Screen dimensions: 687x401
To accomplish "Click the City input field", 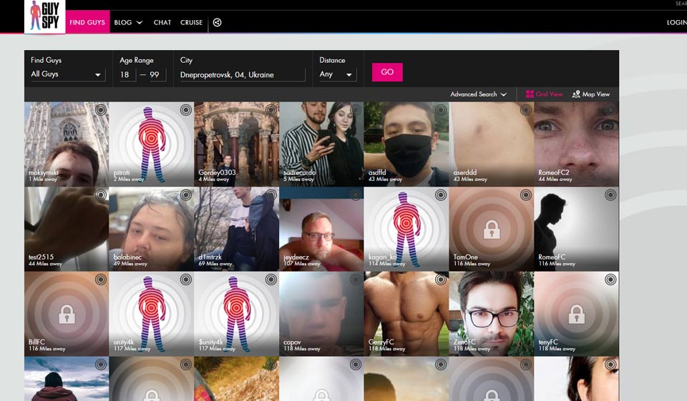I will tap(242, 74).
